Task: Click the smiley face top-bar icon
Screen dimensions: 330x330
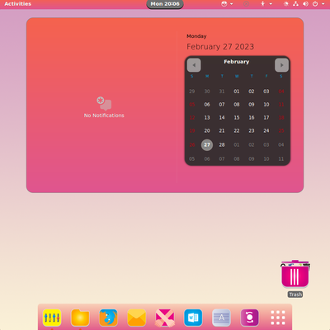Action: (x=224, y=4)
